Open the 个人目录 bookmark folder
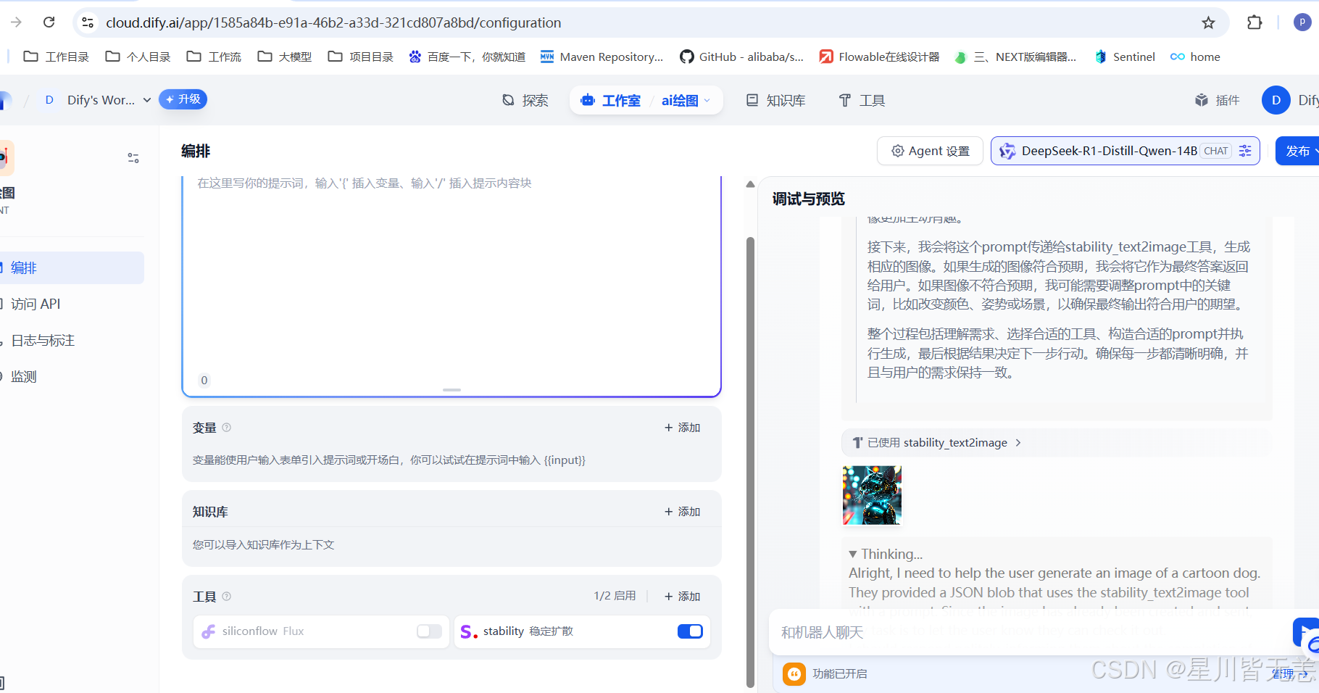This screenshot has height=693, width=1319. (x=138, y=57)
